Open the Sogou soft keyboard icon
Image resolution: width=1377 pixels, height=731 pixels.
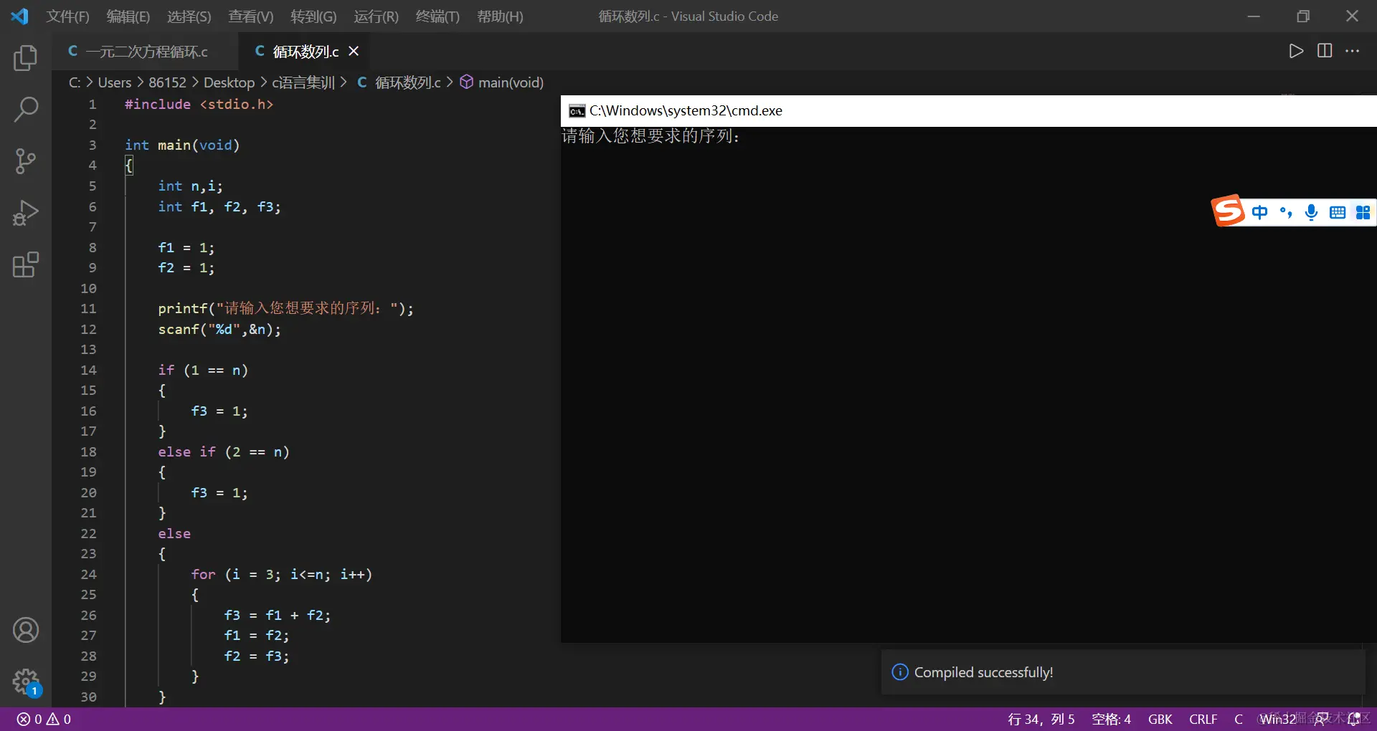pos(1338,212)
